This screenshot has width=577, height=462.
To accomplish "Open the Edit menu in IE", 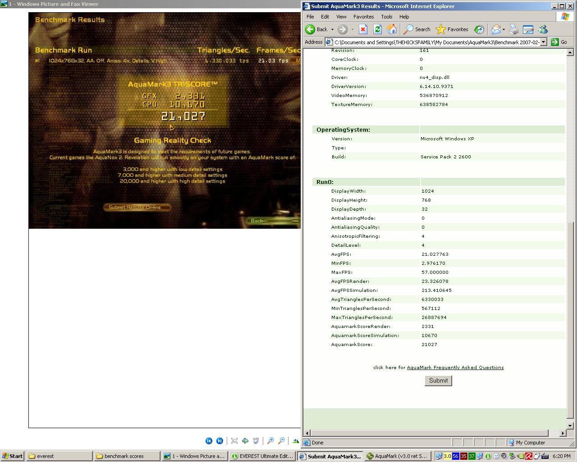I will tap(325, 17).
